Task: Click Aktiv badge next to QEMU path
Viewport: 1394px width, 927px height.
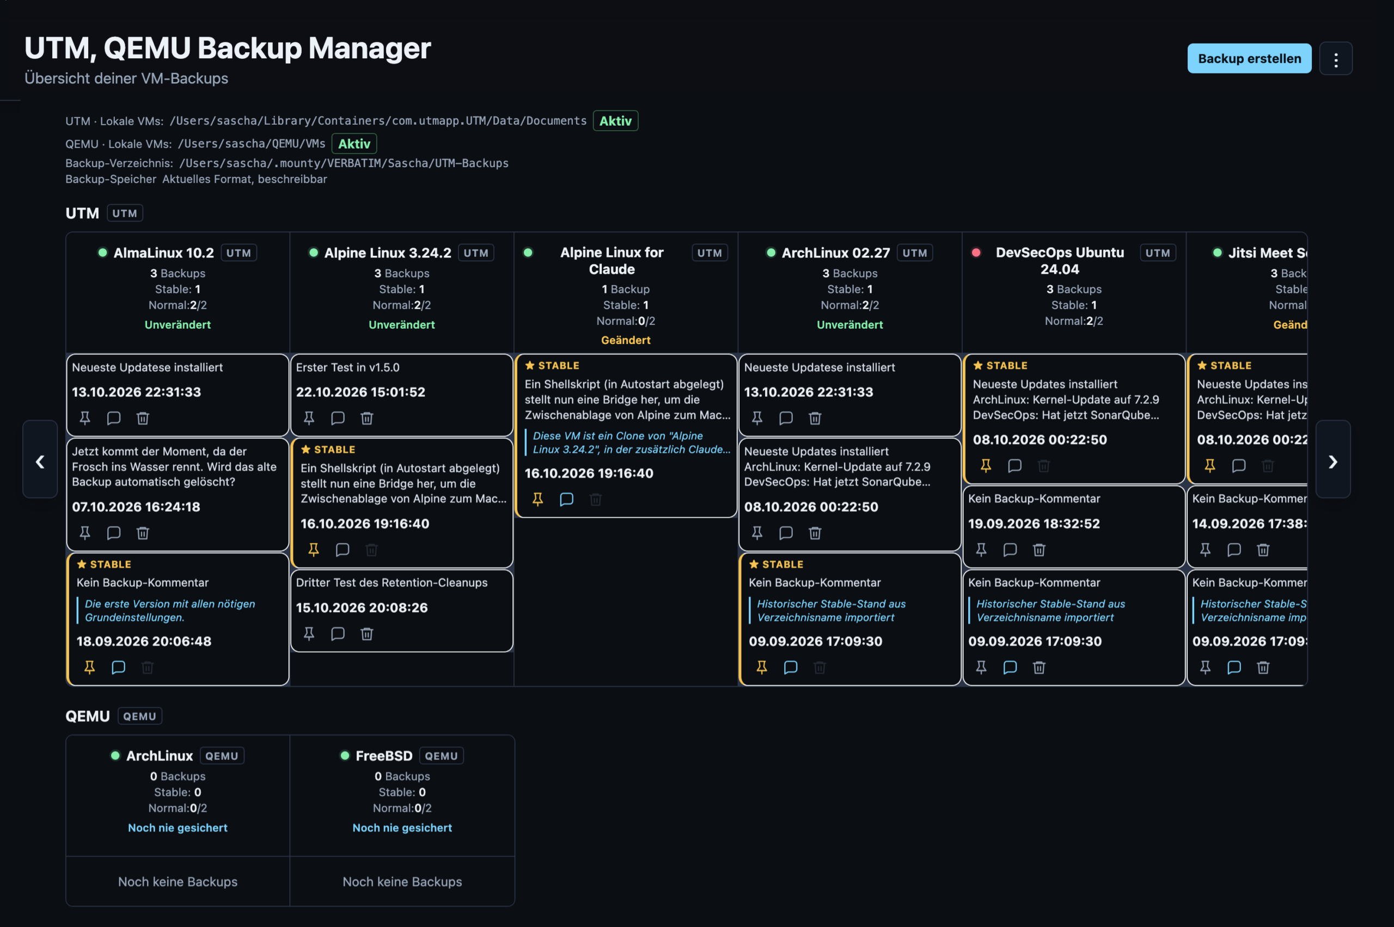Action: click(354, 144)
